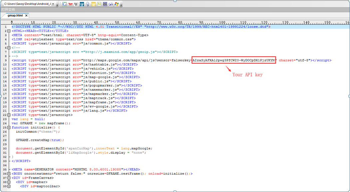Click "js/mapframe.js" on line 19
The width and height of the screenshot is (350, 192).
click(x=98, y=102)
